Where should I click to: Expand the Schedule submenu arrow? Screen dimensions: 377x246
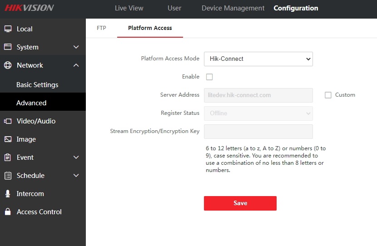(x=76, y=176)
